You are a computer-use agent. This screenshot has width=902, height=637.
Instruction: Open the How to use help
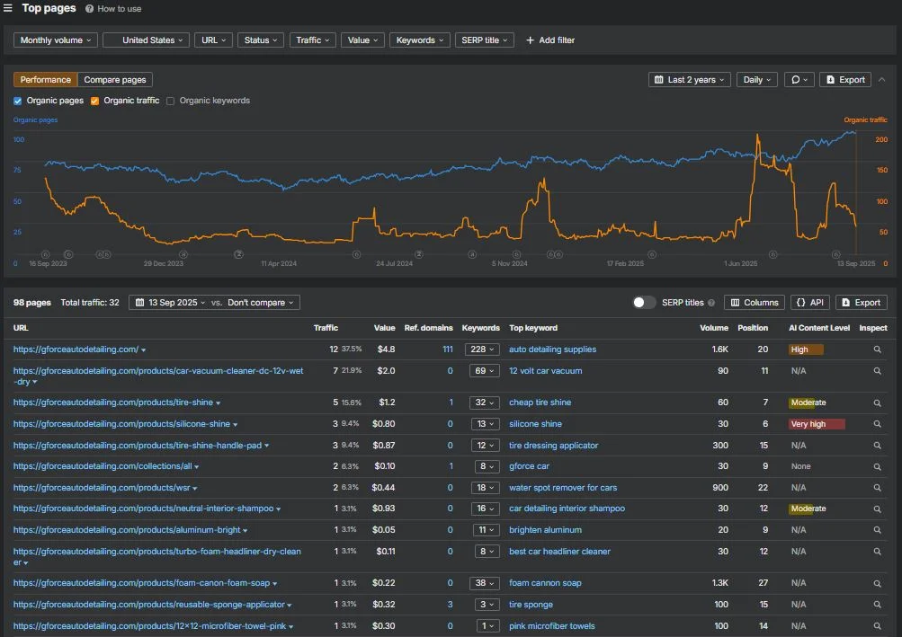(113, 9)
